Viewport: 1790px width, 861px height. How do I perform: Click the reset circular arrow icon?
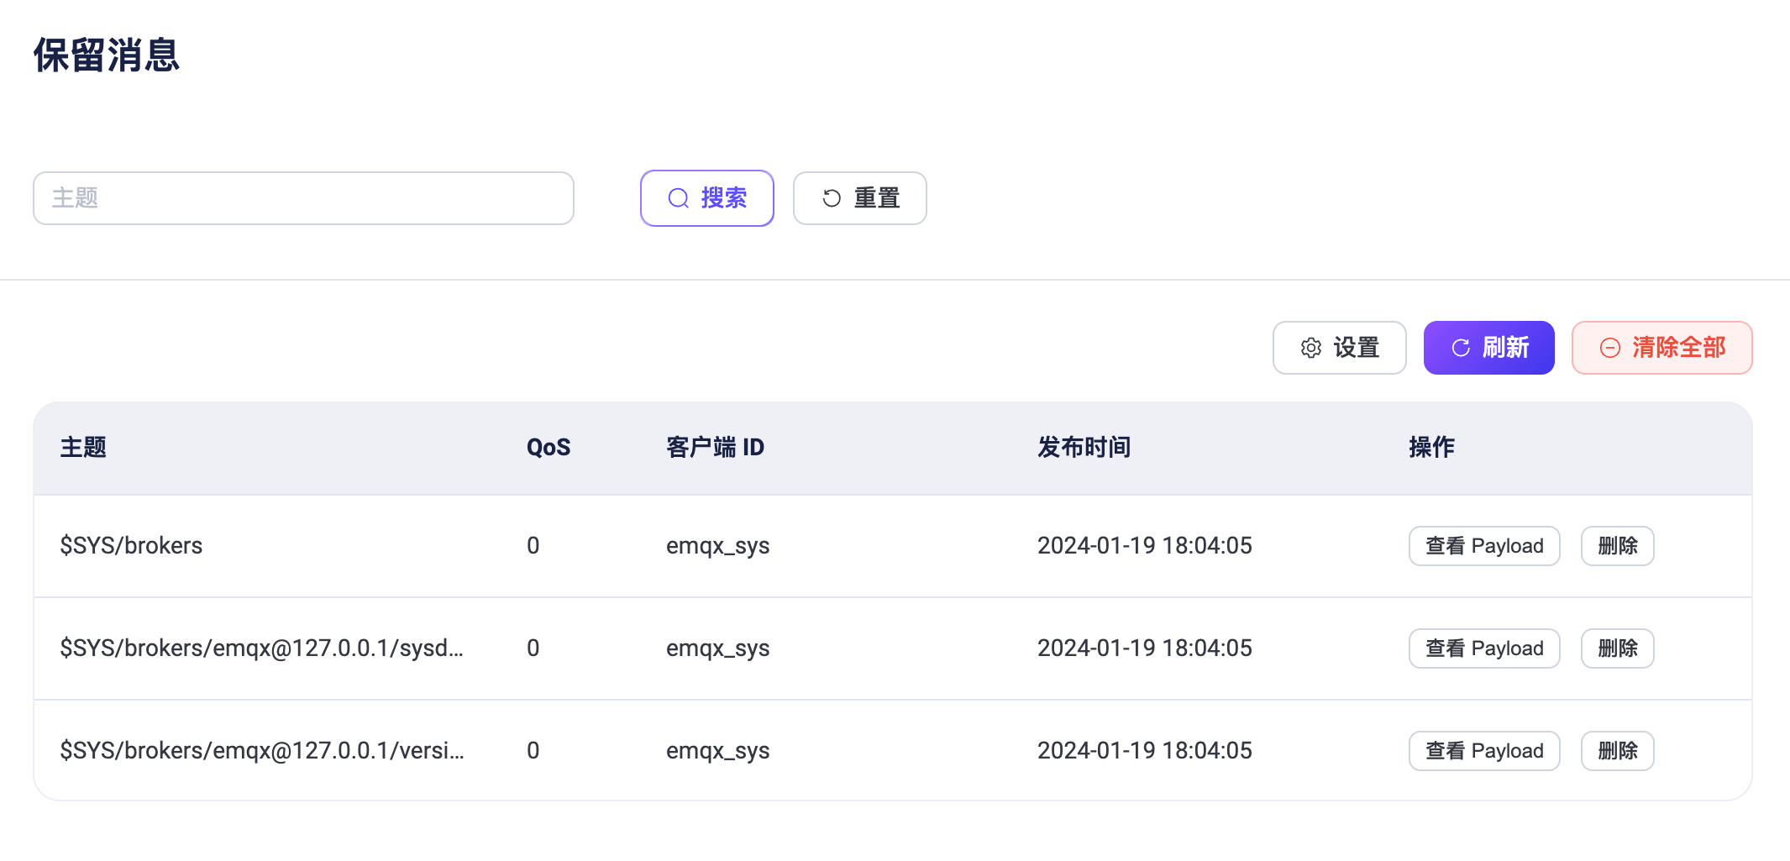click(x=831, y=197)
